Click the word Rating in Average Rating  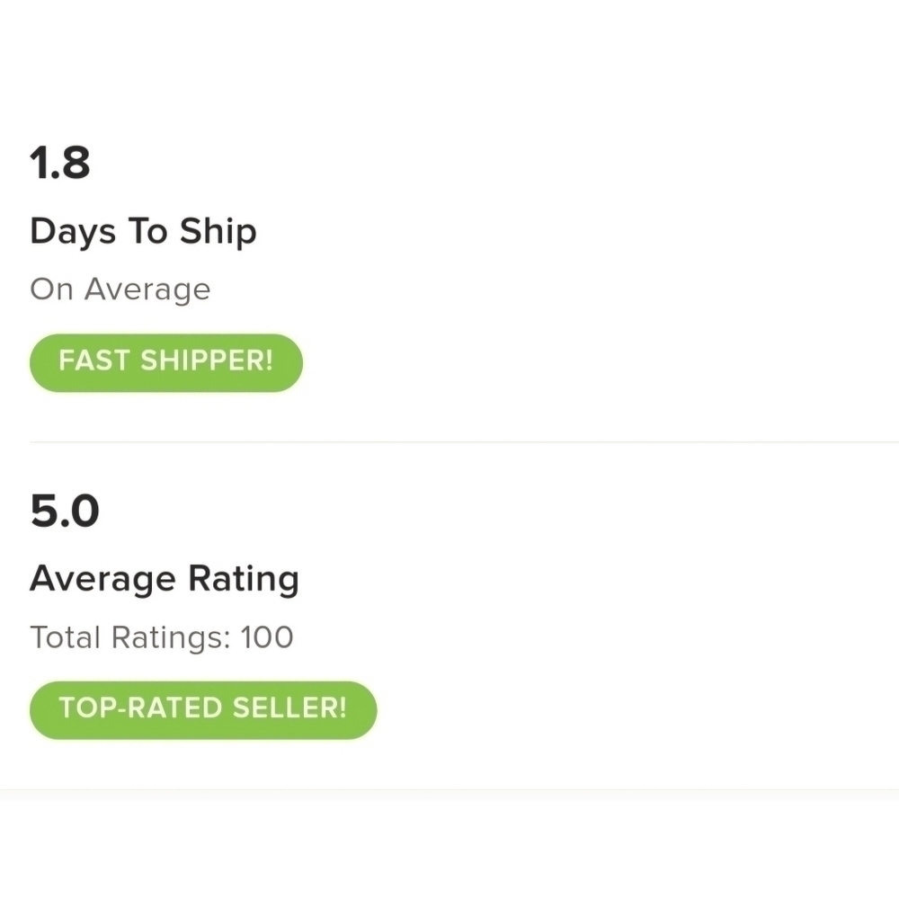tap(243, 579)
